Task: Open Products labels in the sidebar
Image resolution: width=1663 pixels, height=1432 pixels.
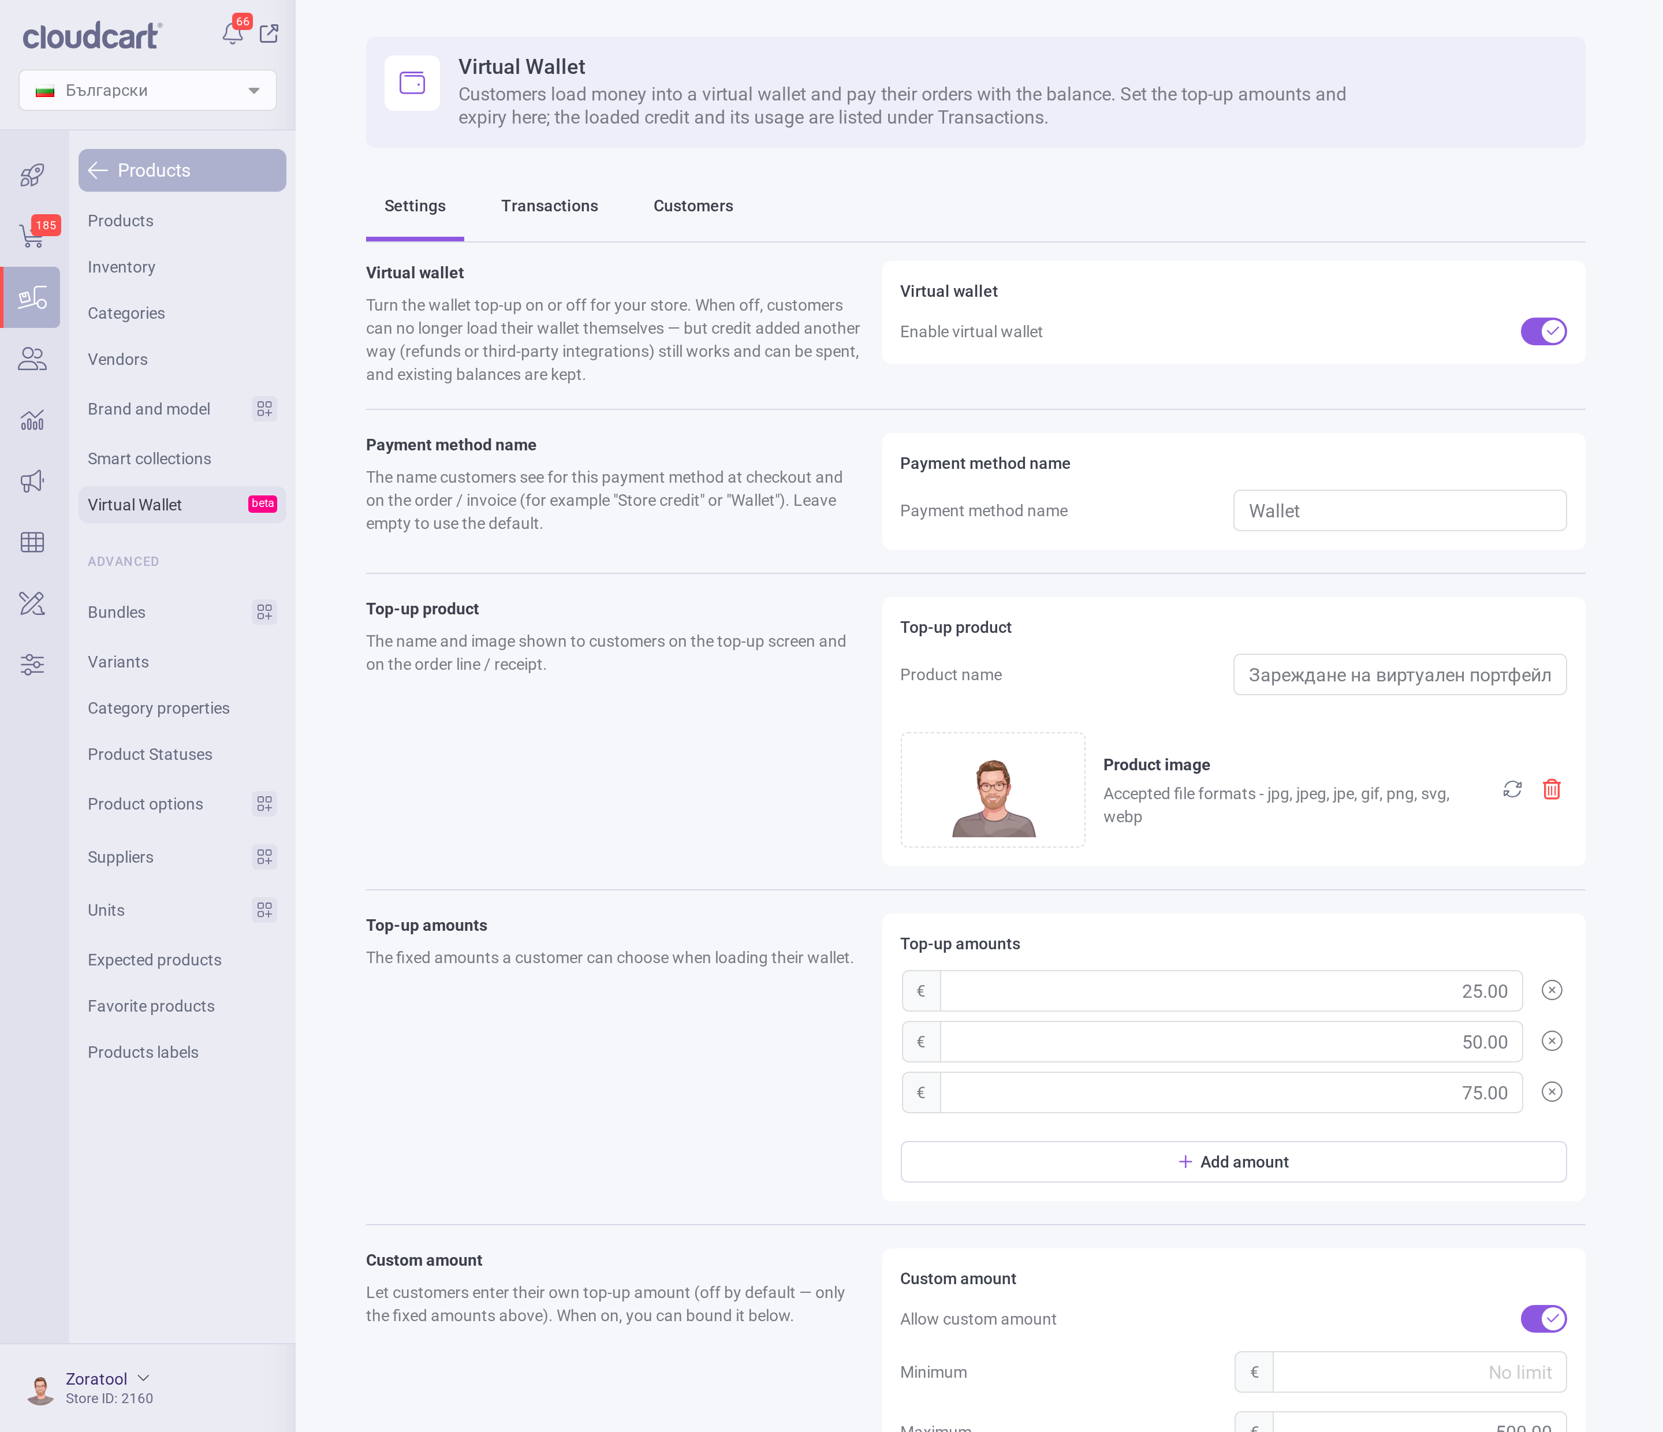Action: (x=143, y=1051)
